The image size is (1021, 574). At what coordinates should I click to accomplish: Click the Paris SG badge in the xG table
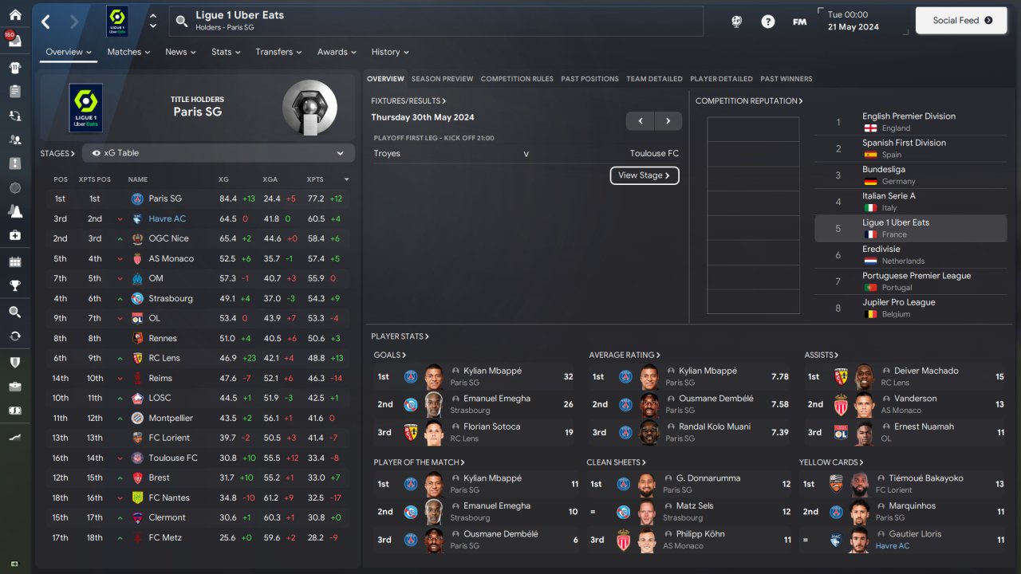(x=137, y=199)
